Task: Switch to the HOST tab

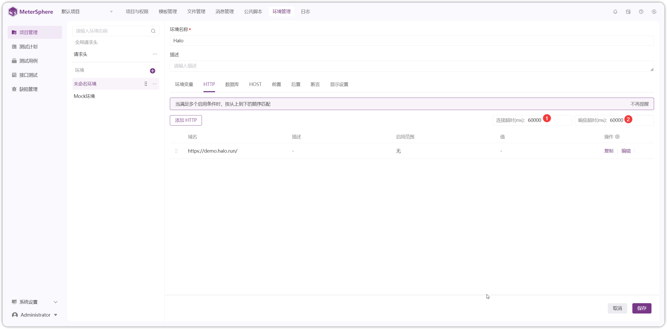Action: click(x=255, y=84)
